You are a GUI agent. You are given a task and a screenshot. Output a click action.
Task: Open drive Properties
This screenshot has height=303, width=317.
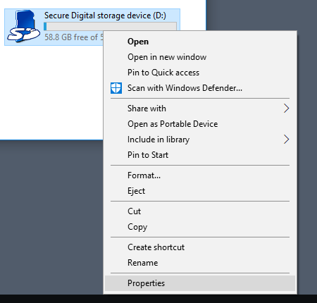(200, 283)
